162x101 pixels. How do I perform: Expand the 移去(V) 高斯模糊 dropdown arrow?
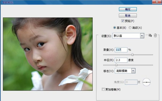point(133,71)
